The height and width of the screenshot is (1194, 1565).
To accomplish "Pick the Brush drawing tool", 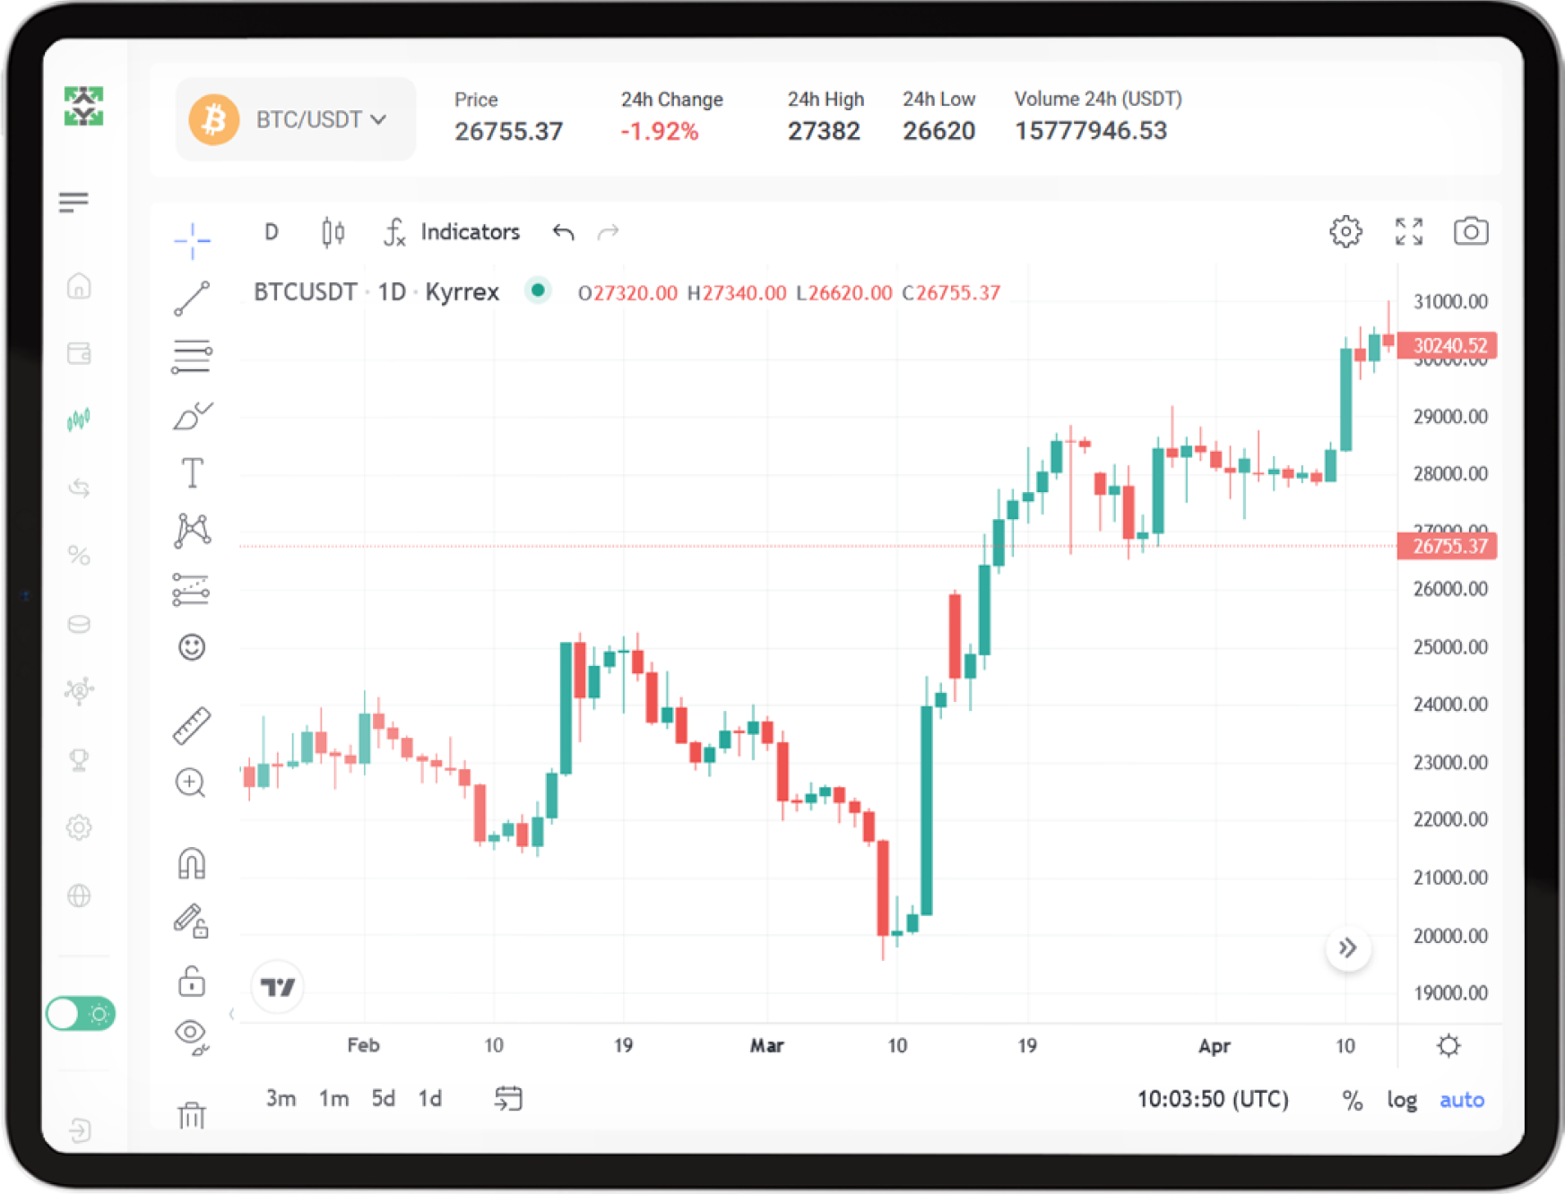I will coord(192,414).
